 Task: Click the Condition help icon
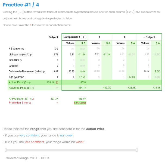click(21, 60)
